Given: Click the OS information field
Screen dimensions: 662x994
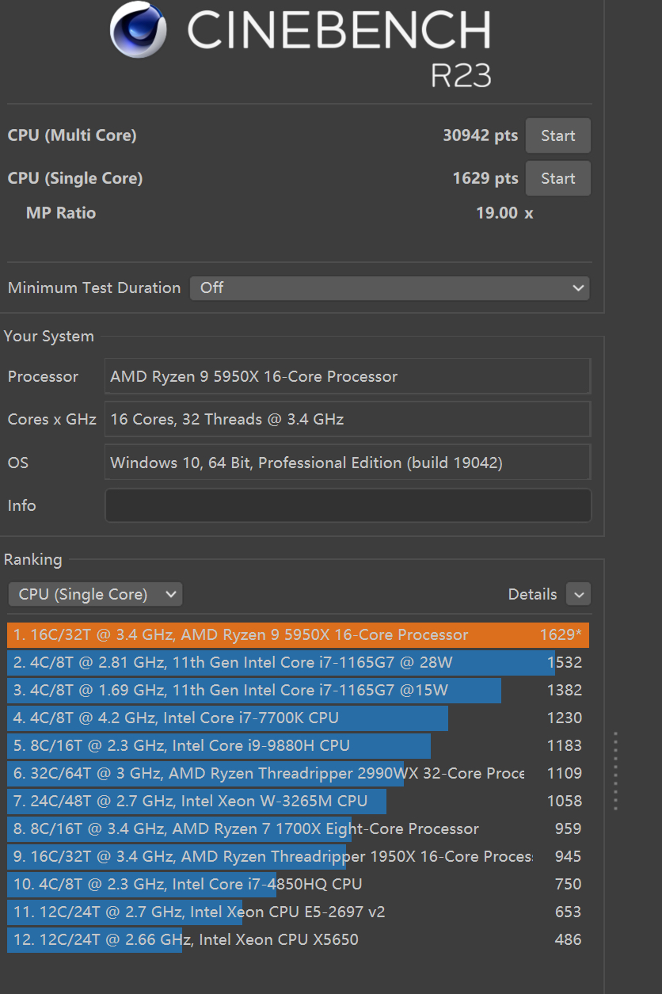Looking at the screenshot, I should click(348, 463).
